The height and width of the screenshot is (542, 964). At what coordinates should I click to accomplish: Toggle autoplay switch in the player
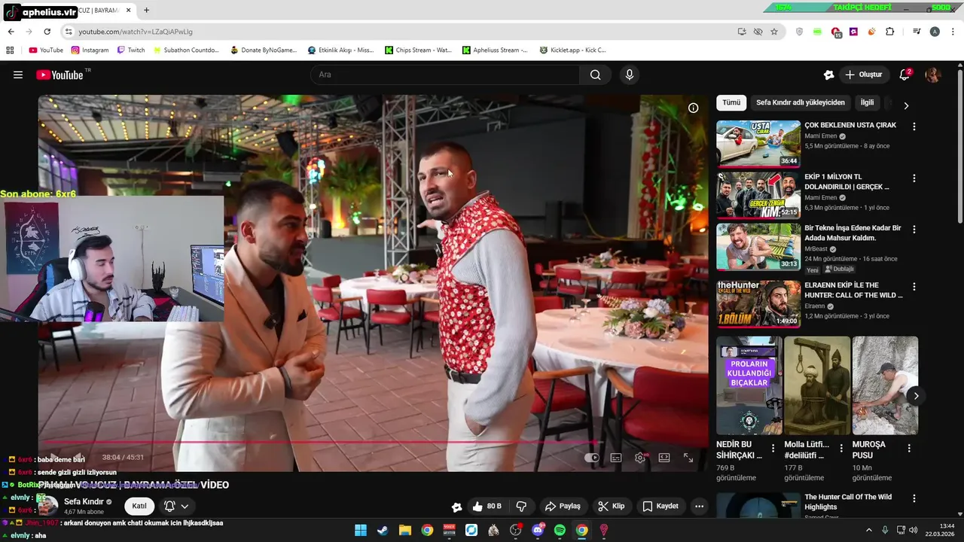tap(592, 458)
